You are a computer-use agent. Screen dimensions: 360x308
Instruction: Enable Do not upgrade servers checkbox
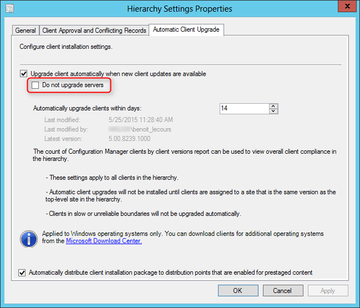[35, 85]
